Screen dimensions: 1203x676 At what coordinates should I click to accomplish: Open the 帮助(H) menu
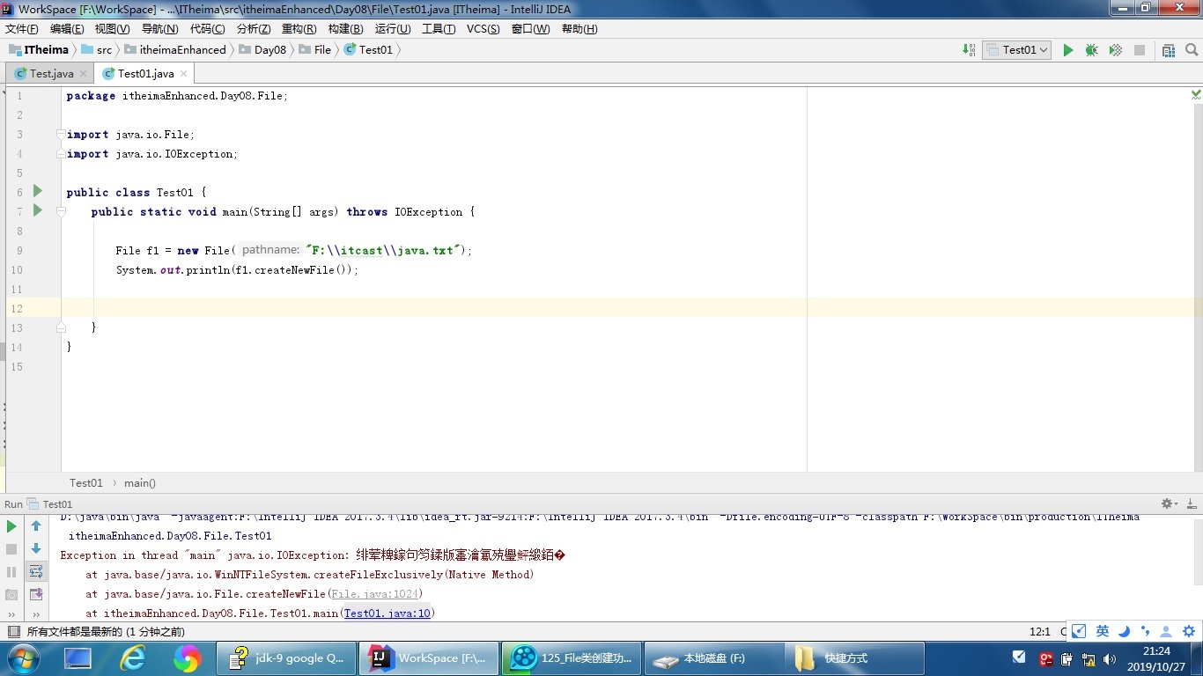(579, 29)
